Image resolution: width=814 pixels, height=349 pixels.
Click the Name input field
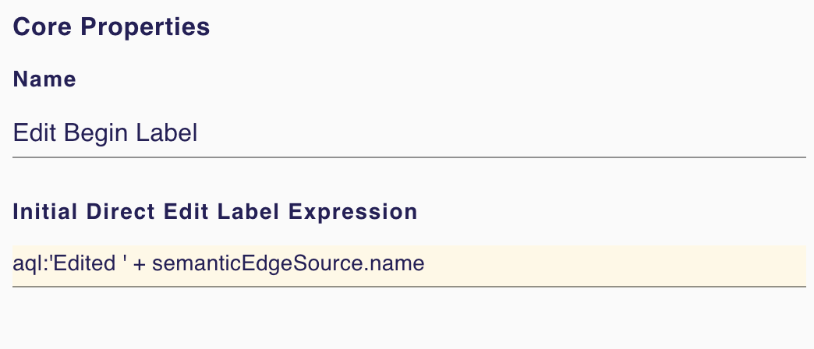point(409,133)
